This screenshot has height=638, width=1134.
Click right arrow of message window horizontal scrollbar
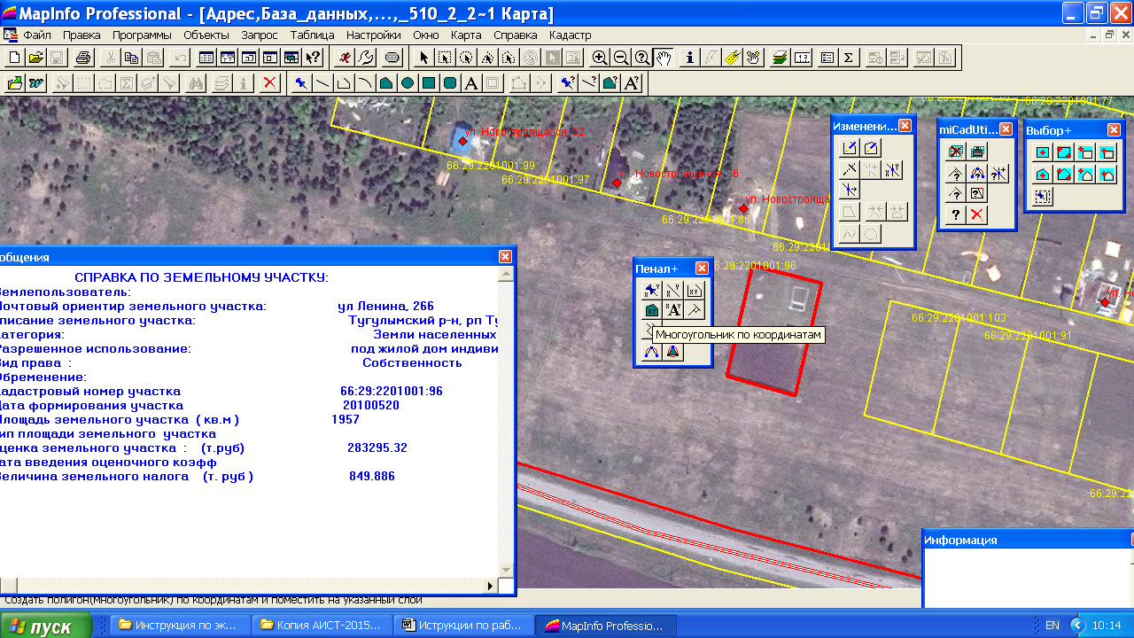tap(492, 586)
